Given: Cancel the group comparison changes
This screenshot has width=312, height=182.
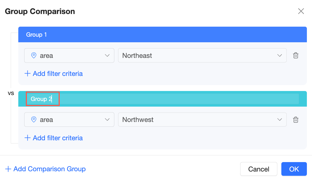Looking at the screenshot, I should click(259, 169).
